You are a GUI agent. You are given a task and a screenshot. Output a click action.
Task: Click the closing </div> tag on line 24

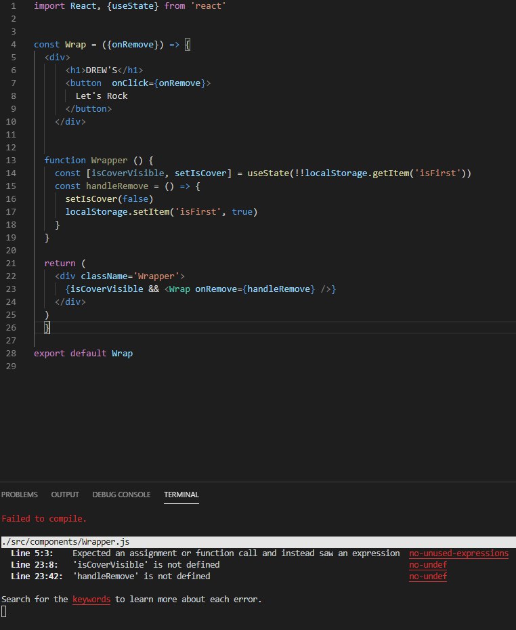(x=70, y=301)
